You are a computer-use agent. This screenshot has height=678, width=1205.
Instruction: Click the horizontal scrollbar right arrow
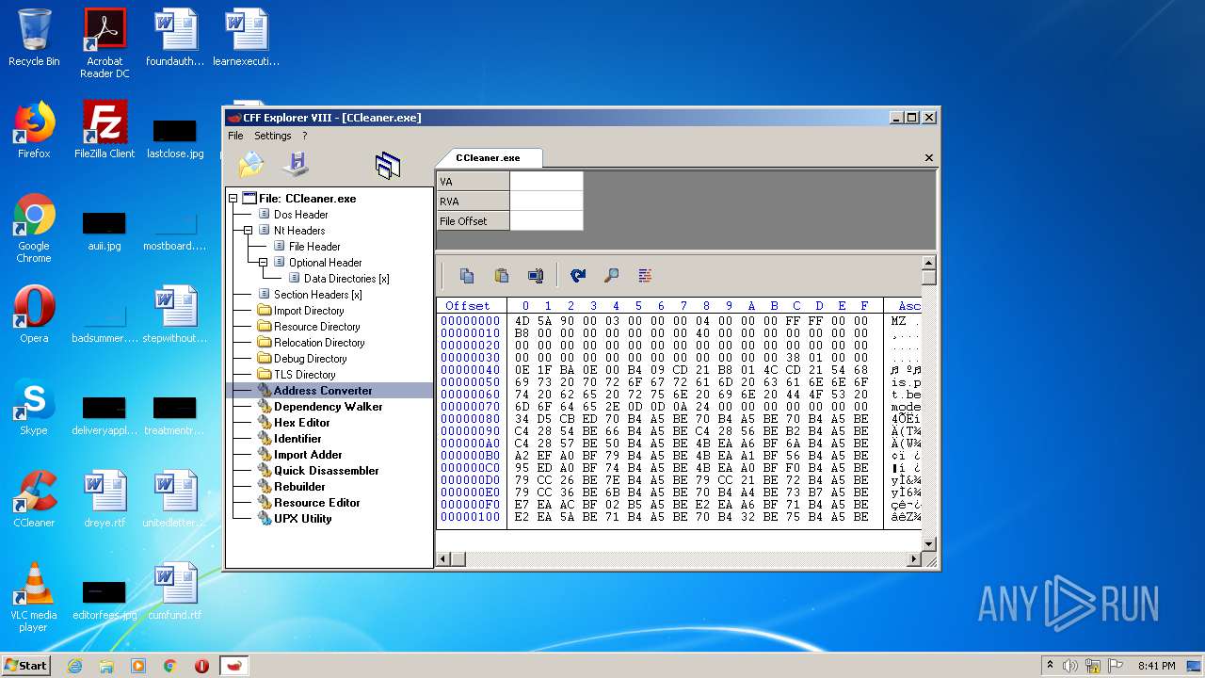click(x=913, y=559)
